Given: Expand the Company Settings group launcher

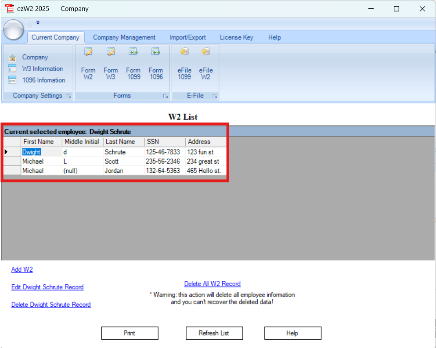Looking at the screenshot, I should point(69,96).
